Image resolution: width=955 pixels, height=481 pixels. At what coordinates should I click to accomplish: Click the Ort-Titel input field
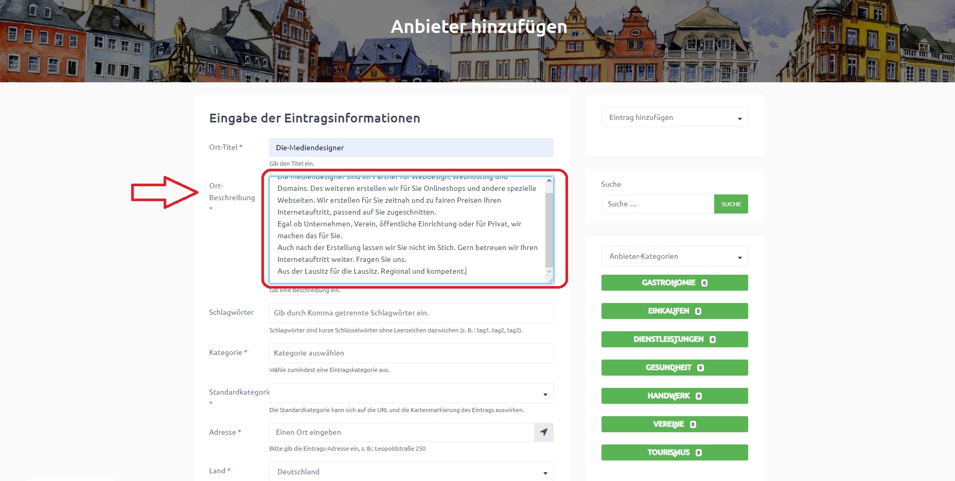tap(411, 148)
